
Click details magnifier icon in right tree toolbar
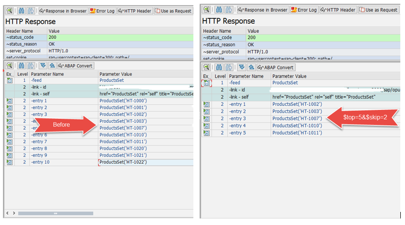click(206, 67)
